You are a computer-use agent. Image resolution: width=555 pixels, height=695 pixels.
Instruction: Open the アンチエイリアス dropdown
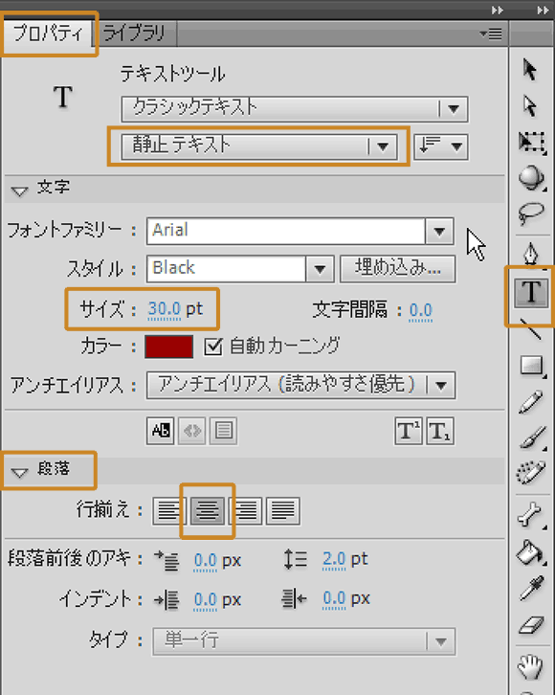click(x=300, y=385)
